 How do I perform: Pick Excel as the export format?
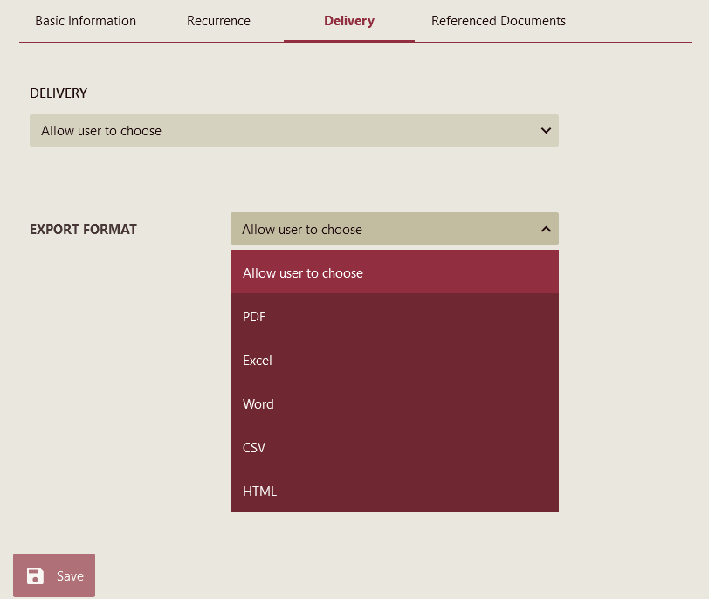[x=394, y=360]
